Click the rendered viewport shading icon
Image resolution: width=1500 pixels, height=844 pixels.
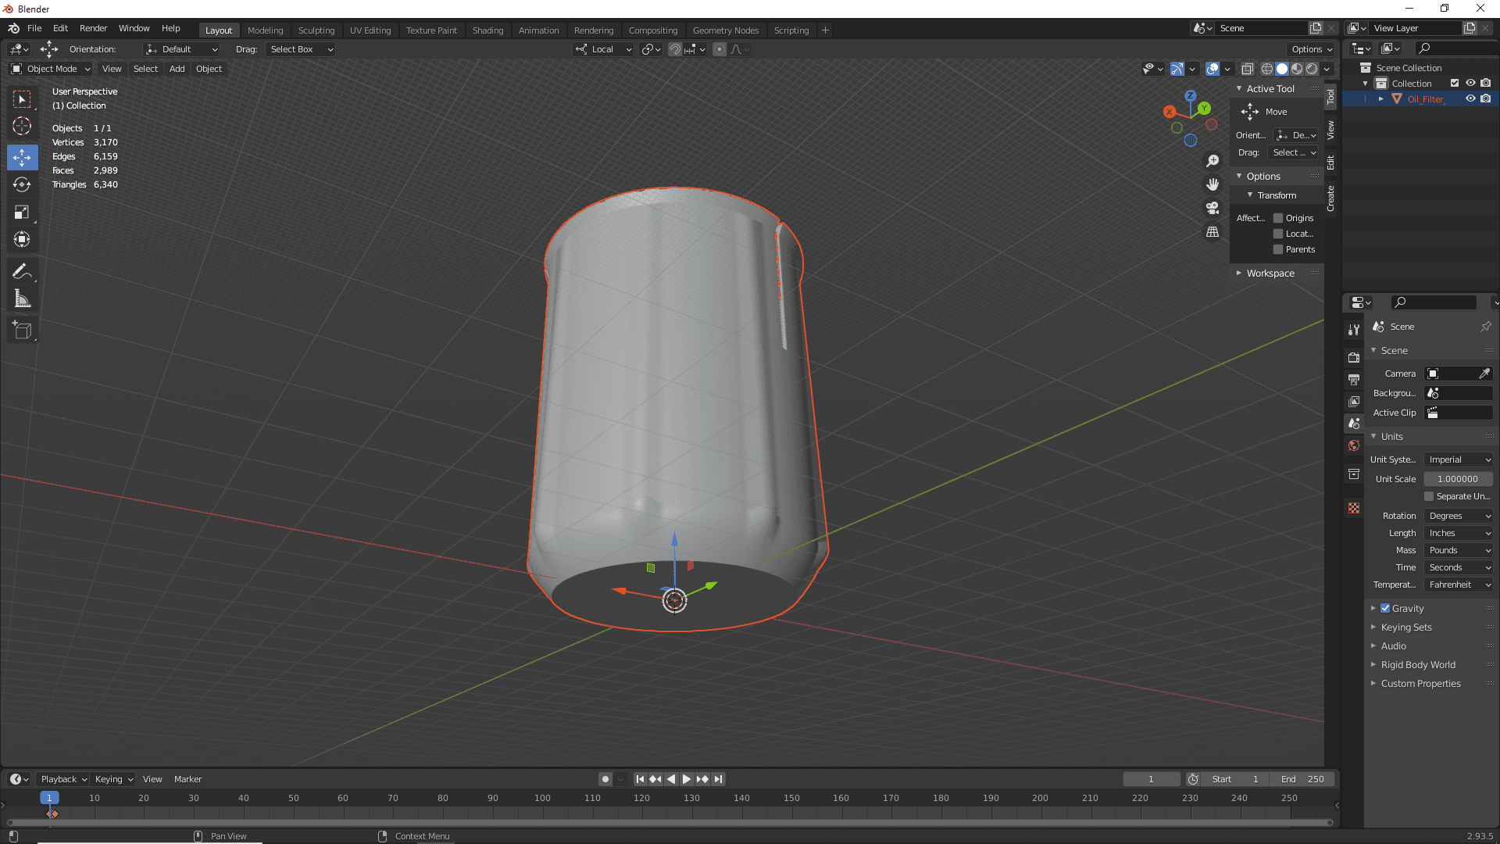[1310, 69]
